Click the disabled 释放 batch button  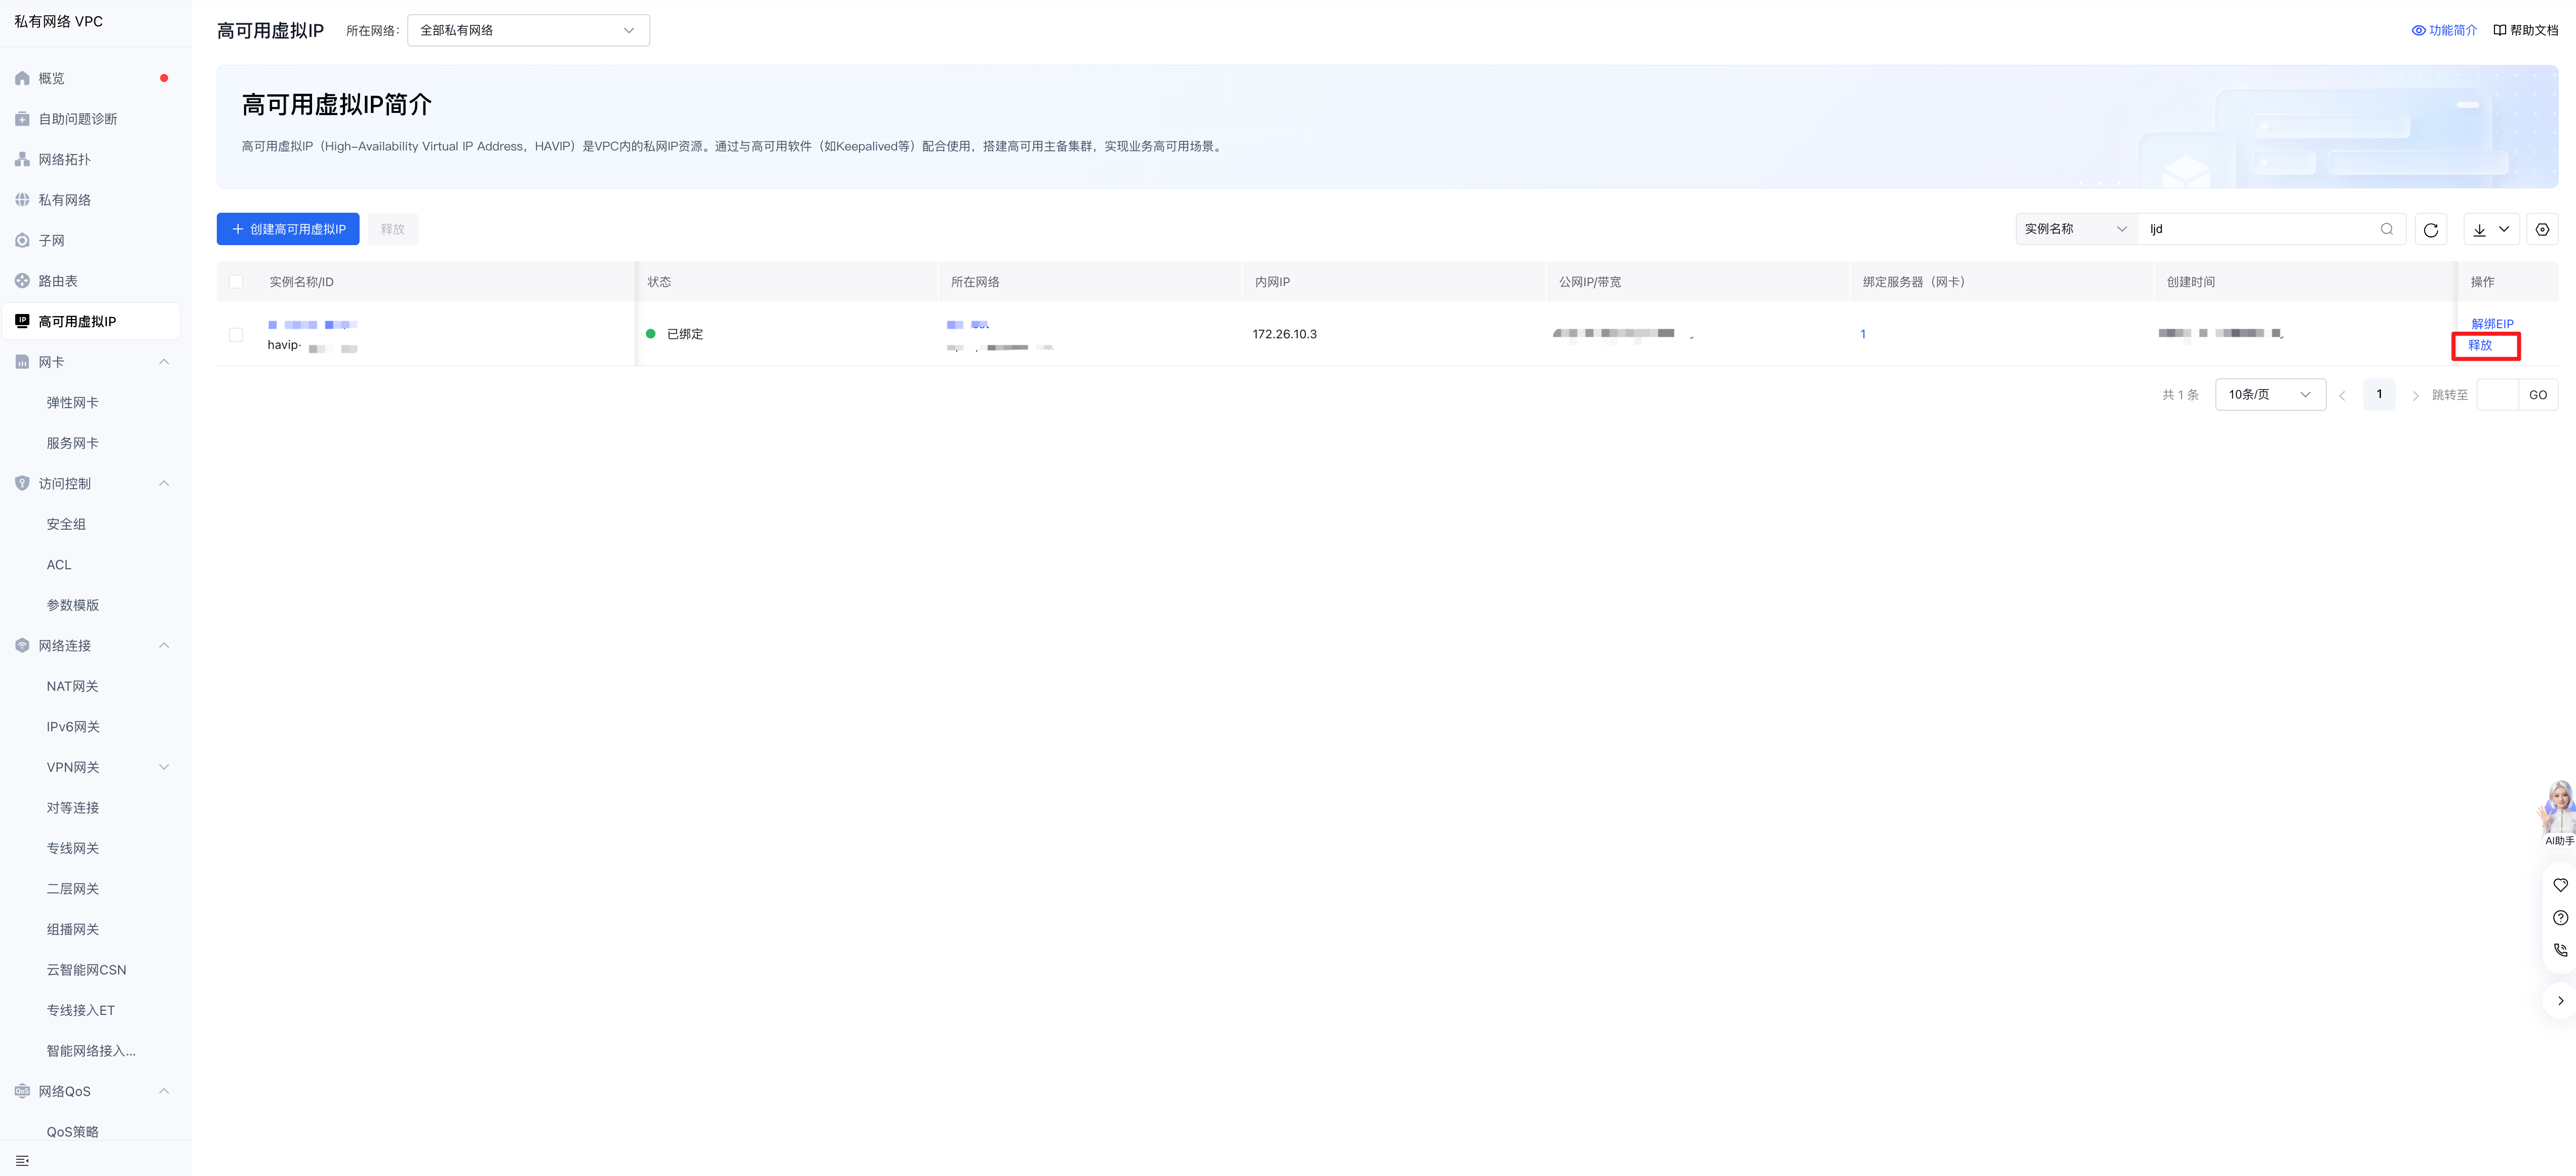(x=393, y=229)
